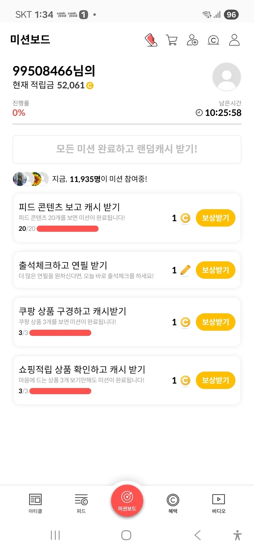Screen dimensions: 254x550
Task: Tap participant avatars next to 11,935명
Action: click(x=31, y=179)
